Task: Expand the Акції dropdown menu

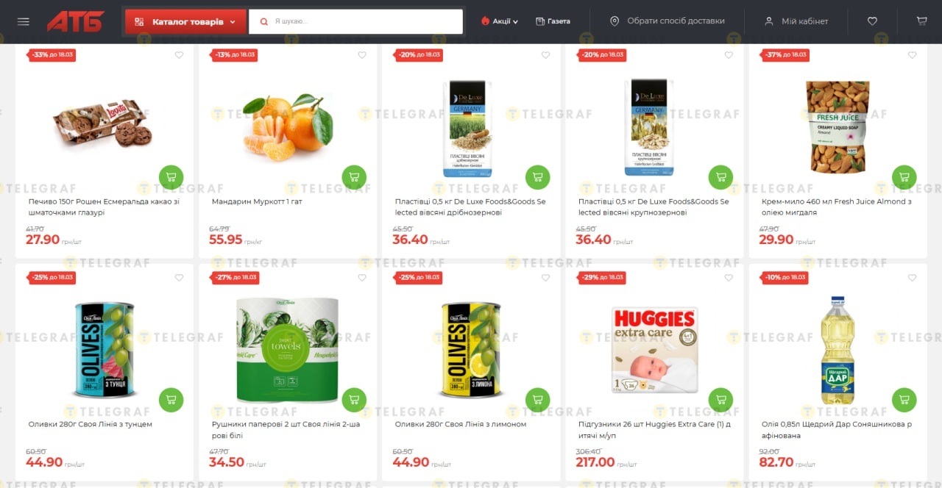Action: (x=500, y=21)
